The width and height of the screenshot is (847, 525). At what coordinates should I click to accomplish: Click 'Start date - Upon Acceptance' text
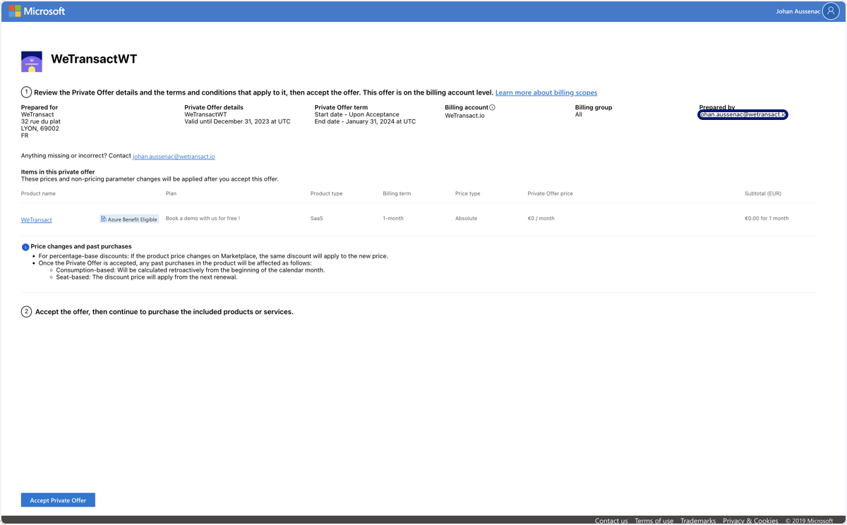357,114
